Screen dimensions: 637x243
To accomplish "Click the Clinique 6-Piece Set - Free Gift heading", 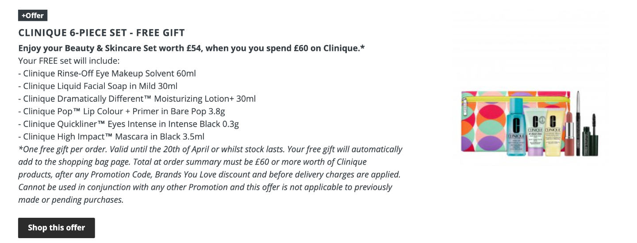I will click(101, 33).
